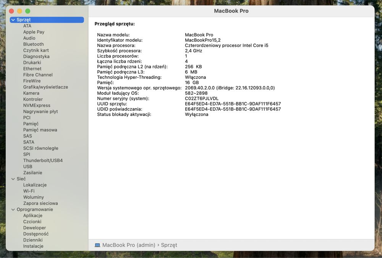
Task: Click Sprzęt in the path bar
Action: pos(169,245)
